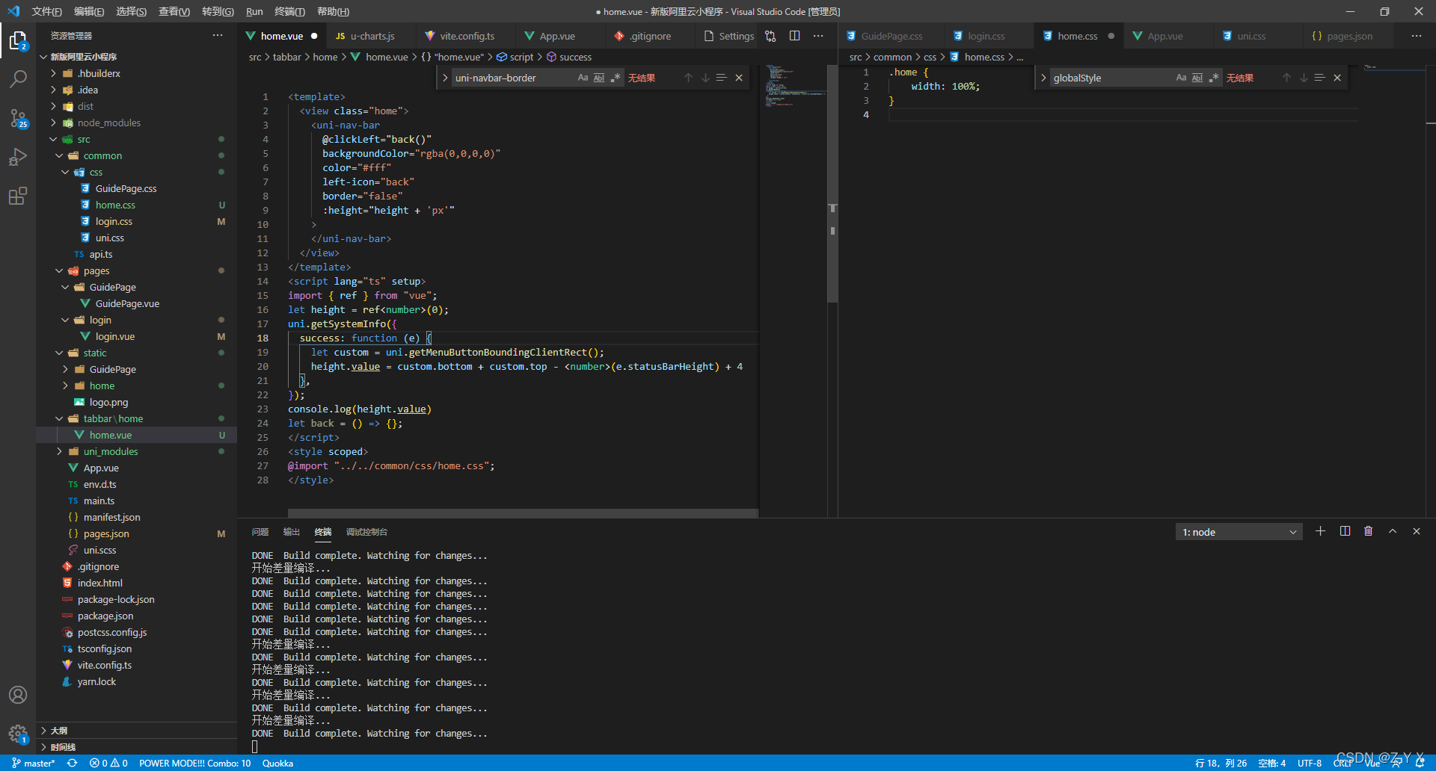Viewport: 1436px width, 771px height.
Task: Toggle find in selection in left find widget
Action: (x=721, y=78)
